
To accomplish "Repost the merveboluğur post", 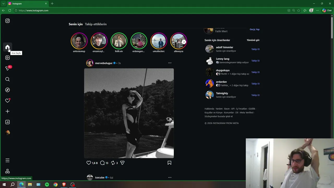I will point(113,163).
